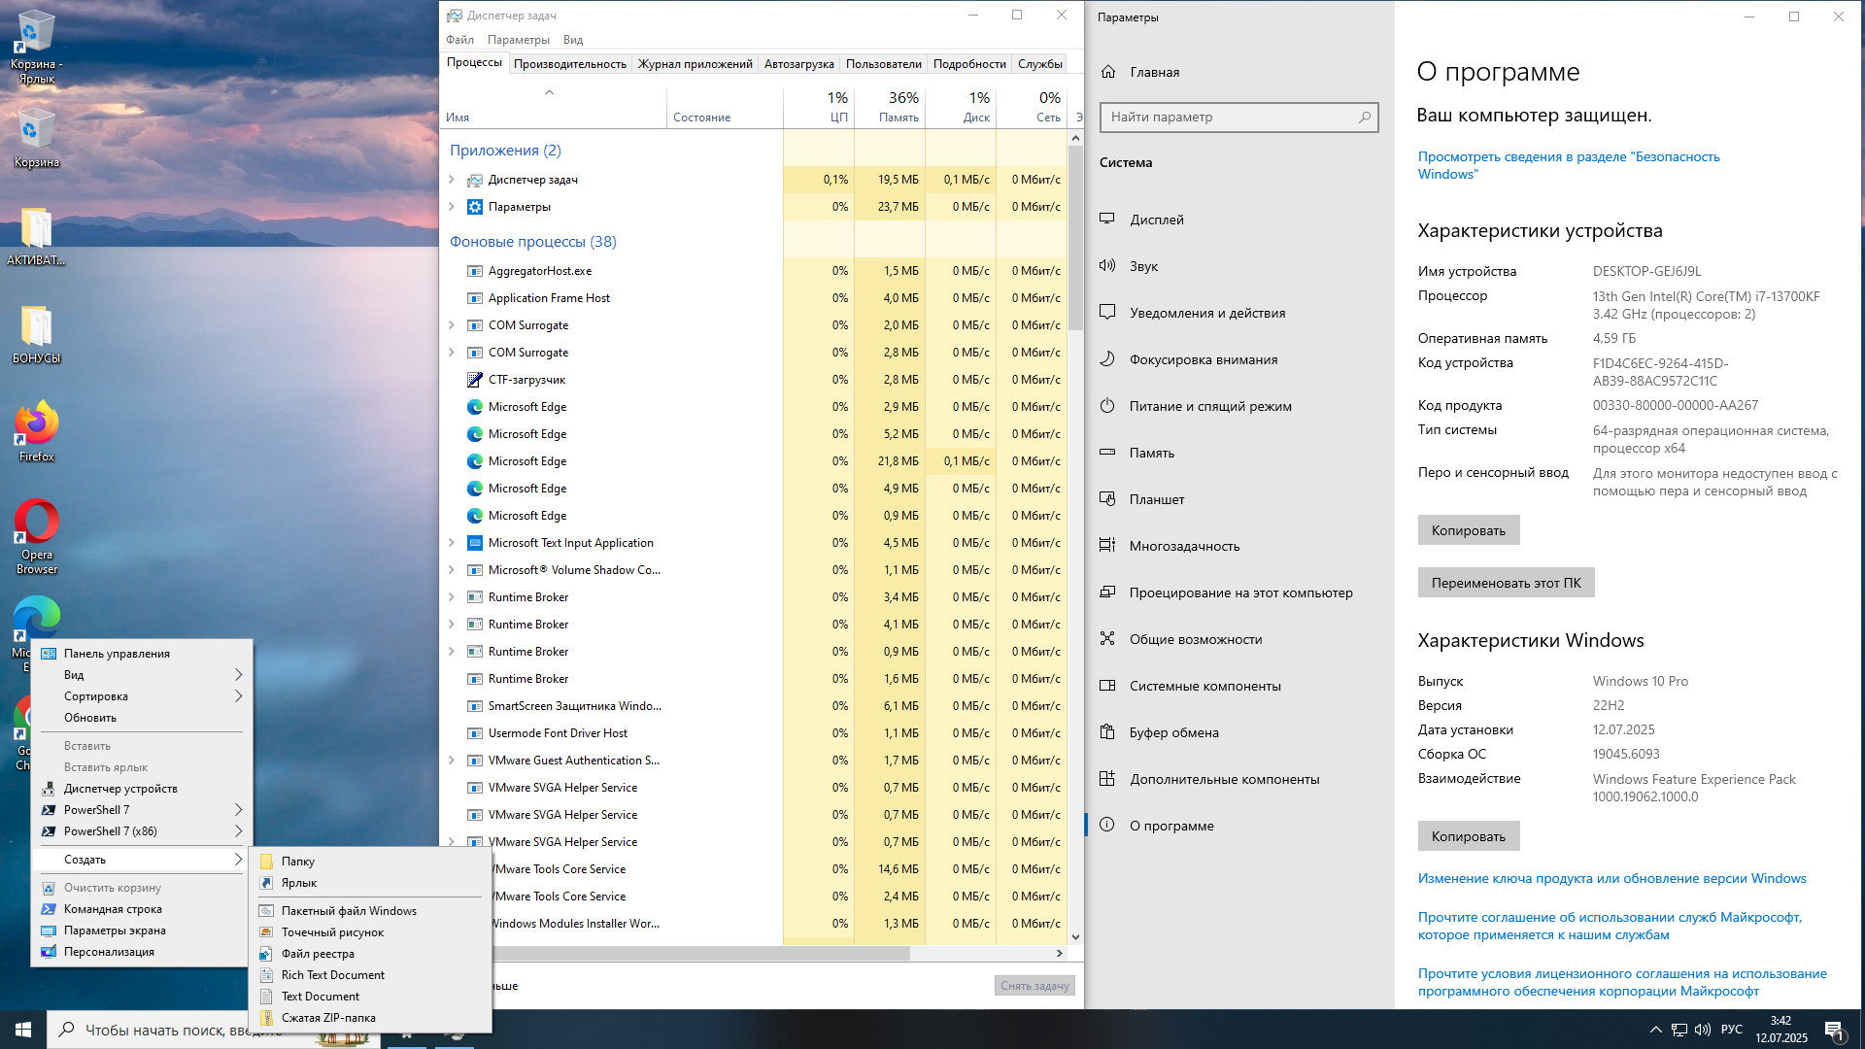Open product key change link
Screen dimensions: 1865x1049
click(x=1611, y=879)
